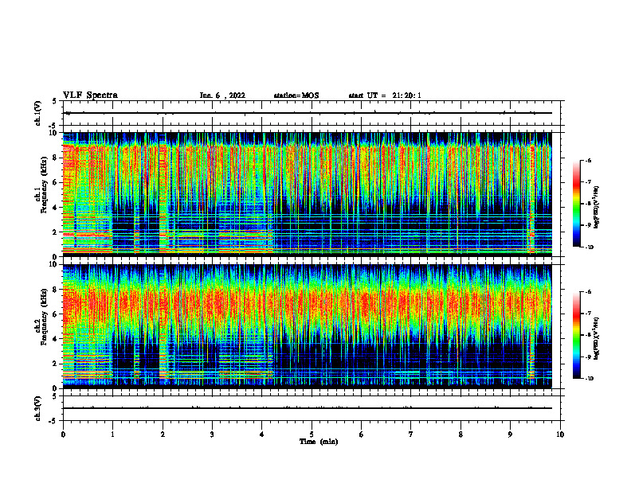Click the "start UT = 21:20:1" text
The width and height of the screenshot is (631, 487).
pos(385,95)
